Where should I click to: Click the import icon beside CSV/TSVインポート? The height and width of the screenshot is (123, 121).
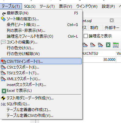3,61
